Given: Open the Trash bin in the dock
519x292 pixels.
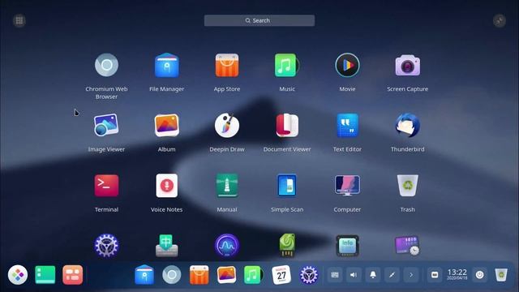Looking at the screenshot, I should (501, 275).
